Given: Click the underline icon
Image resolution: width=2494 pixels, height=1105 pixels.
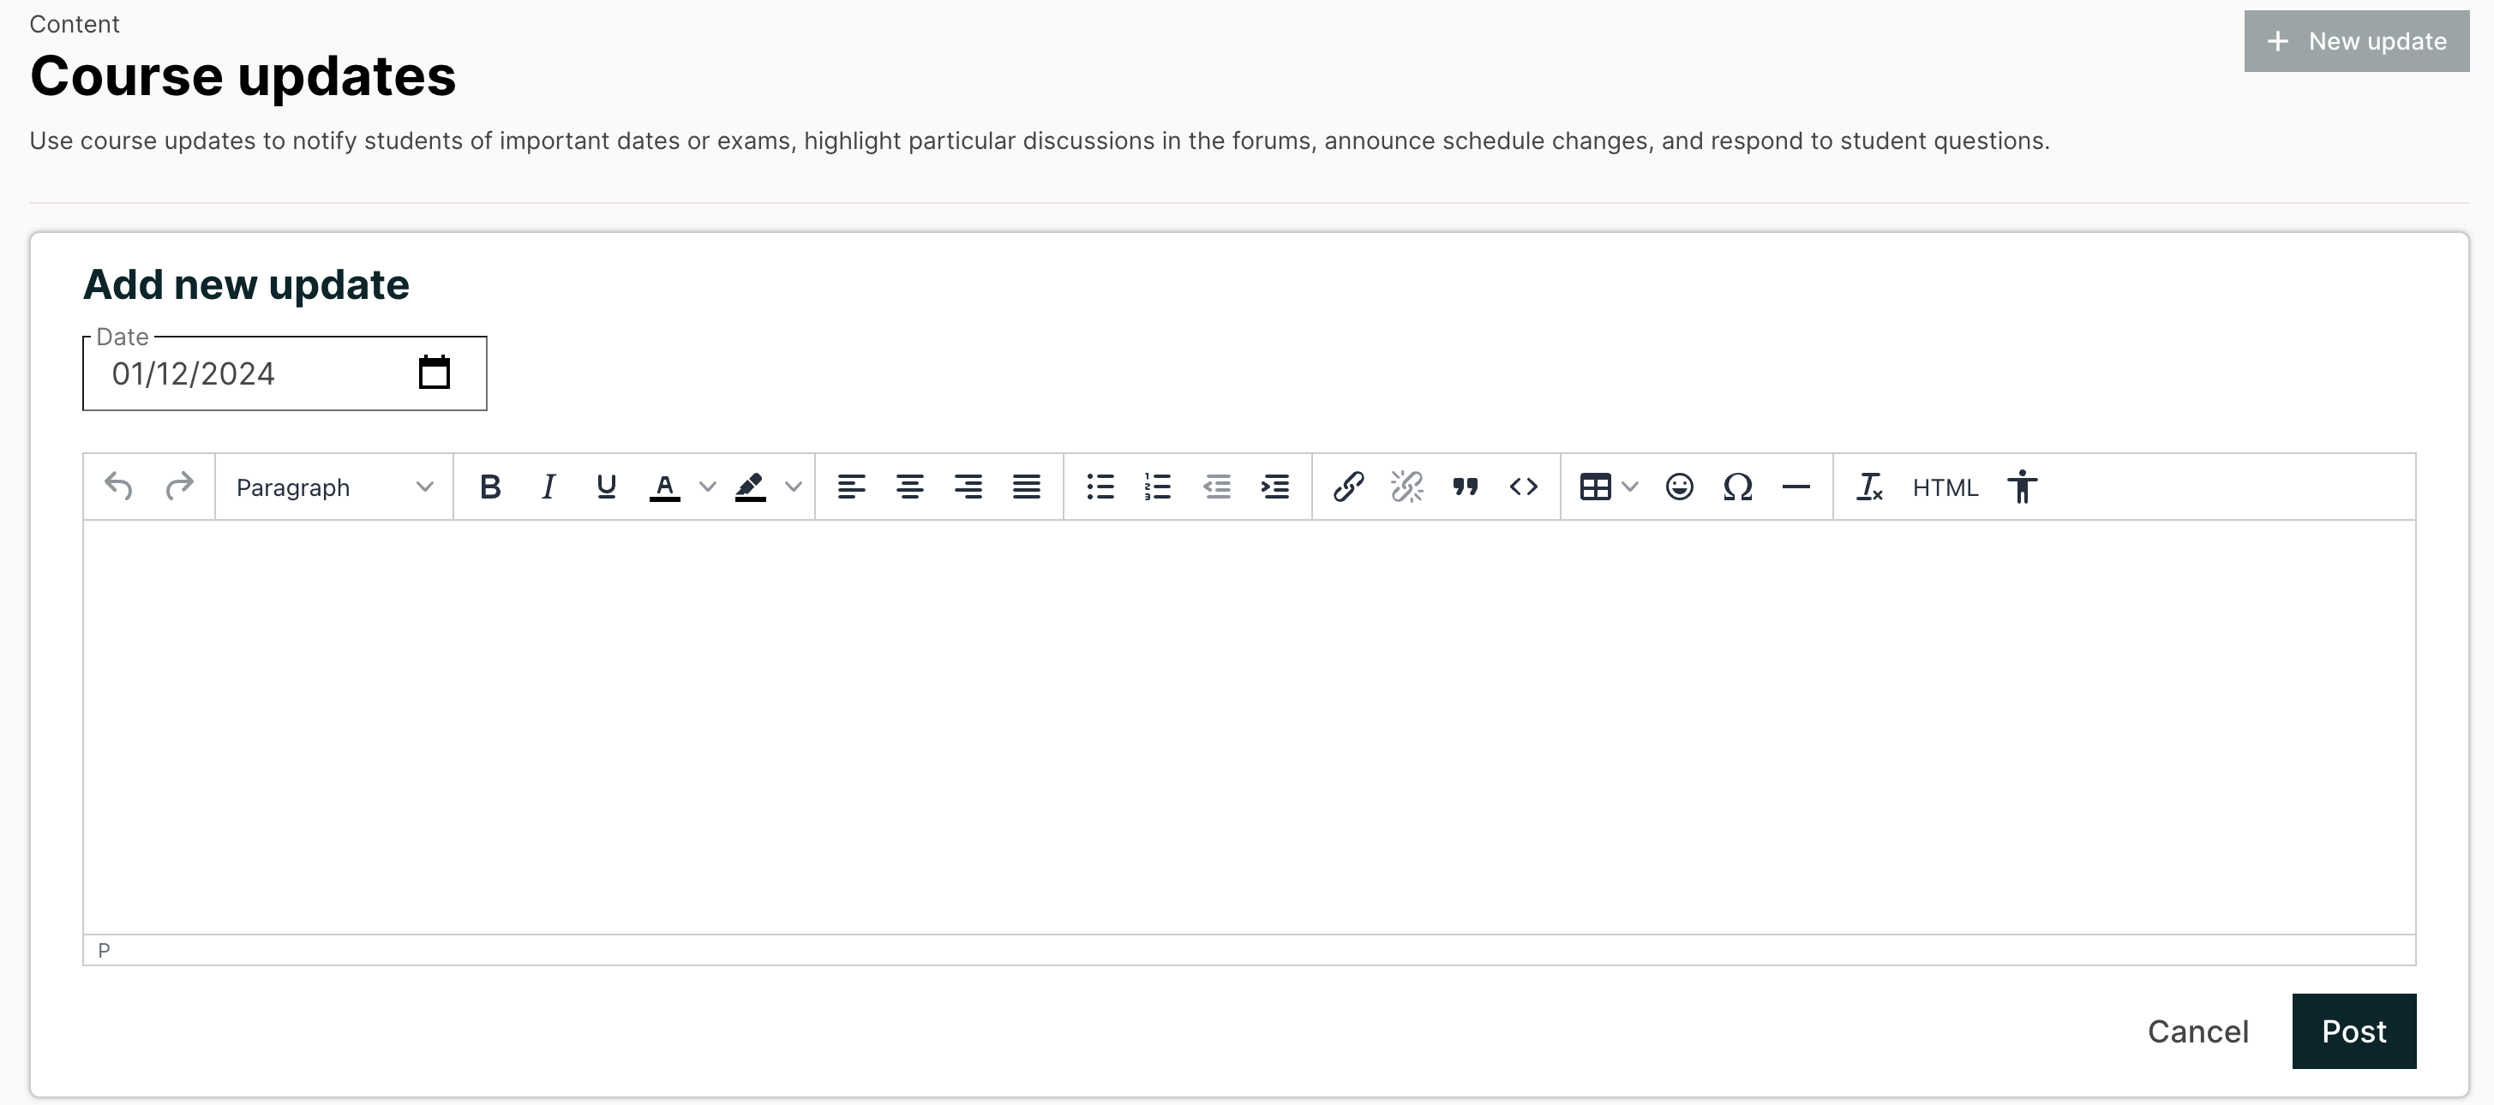Looking at the screenshot, I should (605, 487).
